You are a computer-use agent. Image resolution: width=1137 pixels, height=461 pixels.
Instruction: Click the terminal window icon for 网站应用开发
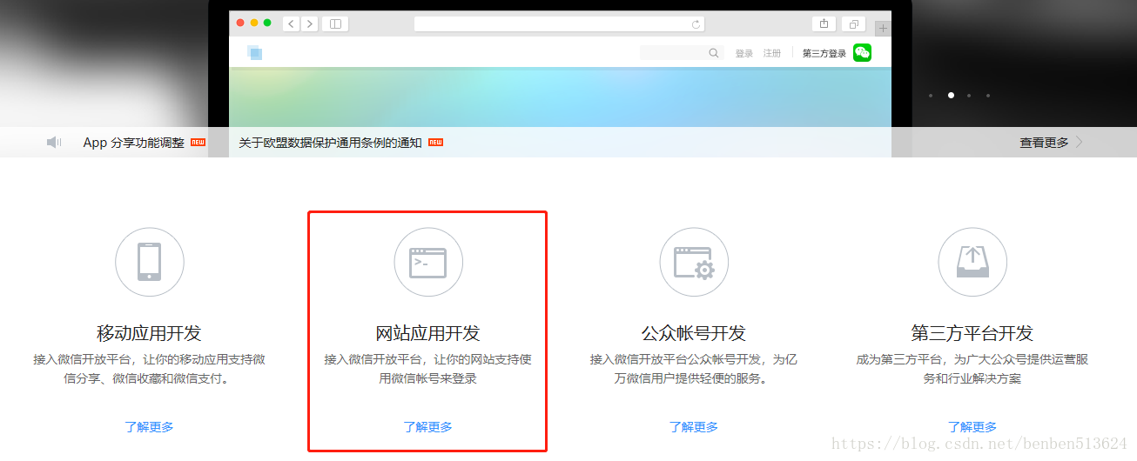(428, 262)
